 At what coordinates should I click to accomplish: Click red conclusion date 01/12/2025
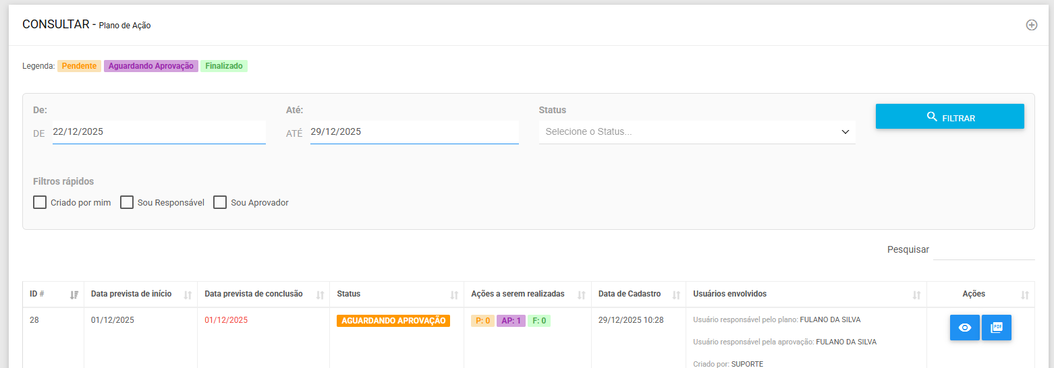click(226, 320)
